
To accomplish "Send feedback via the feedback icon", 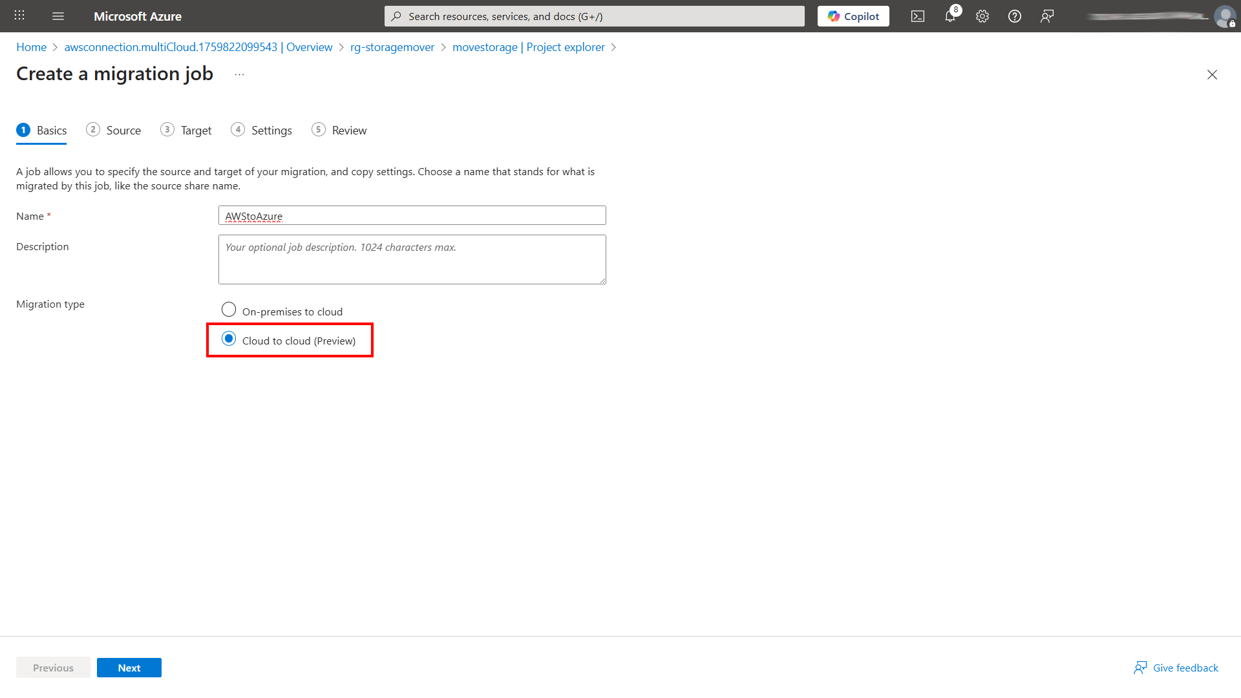I will coord(1046,16).
